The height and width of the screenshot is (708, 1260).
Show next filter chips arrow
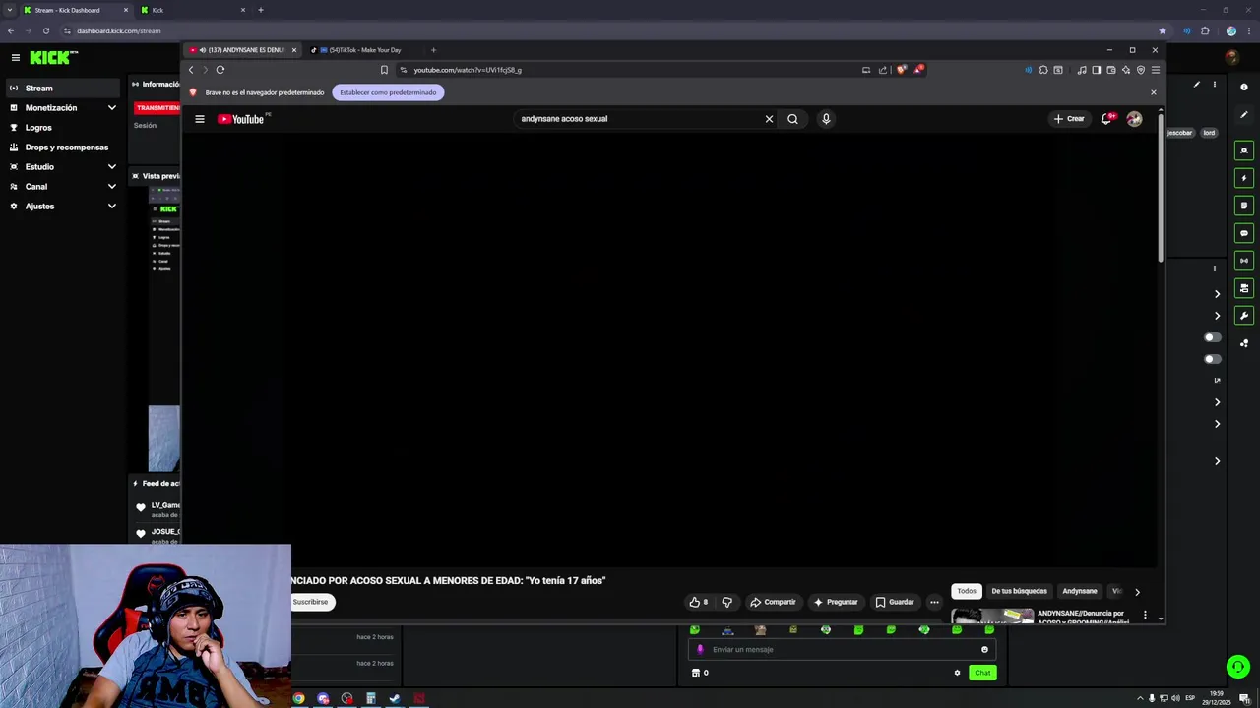1137,592
